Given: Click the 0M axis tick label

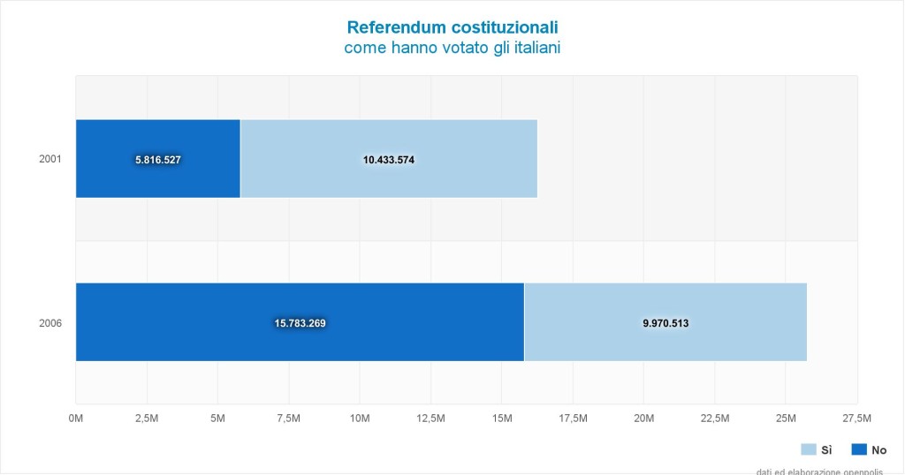Looking at the screenshot, I should (x=76, y=418).
